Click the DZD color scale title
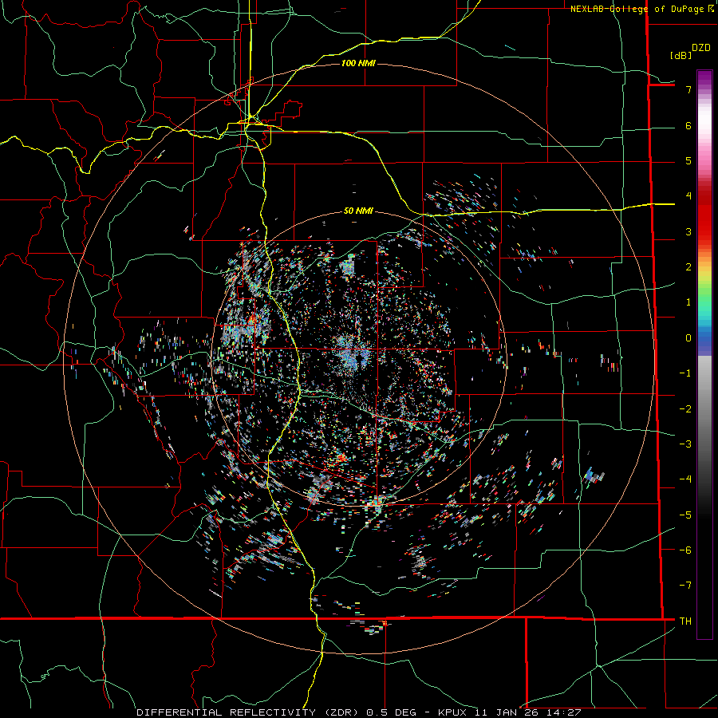Screen dimensions: 718x718 click(x=701, y=48)
